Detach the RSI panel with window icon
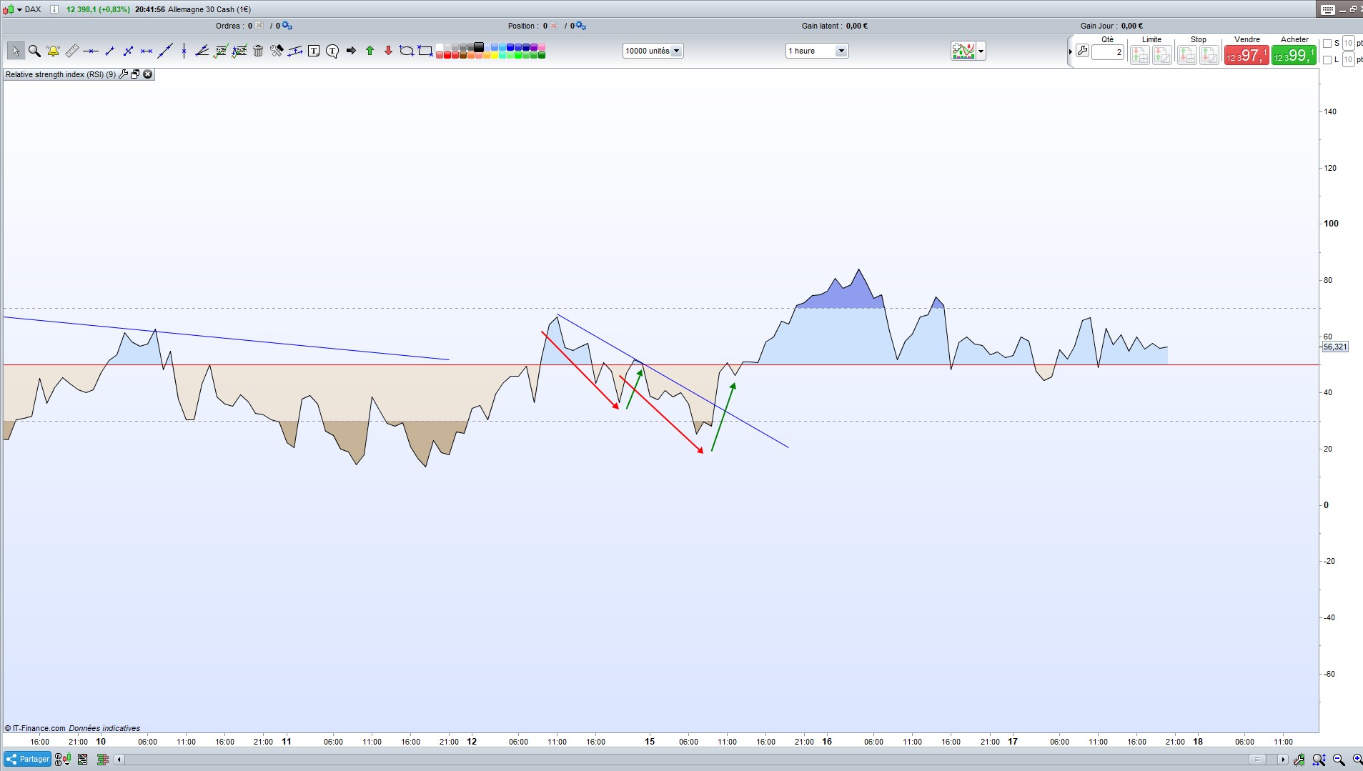The height and width of the screenshot is (771, 1363). (135, 74)
